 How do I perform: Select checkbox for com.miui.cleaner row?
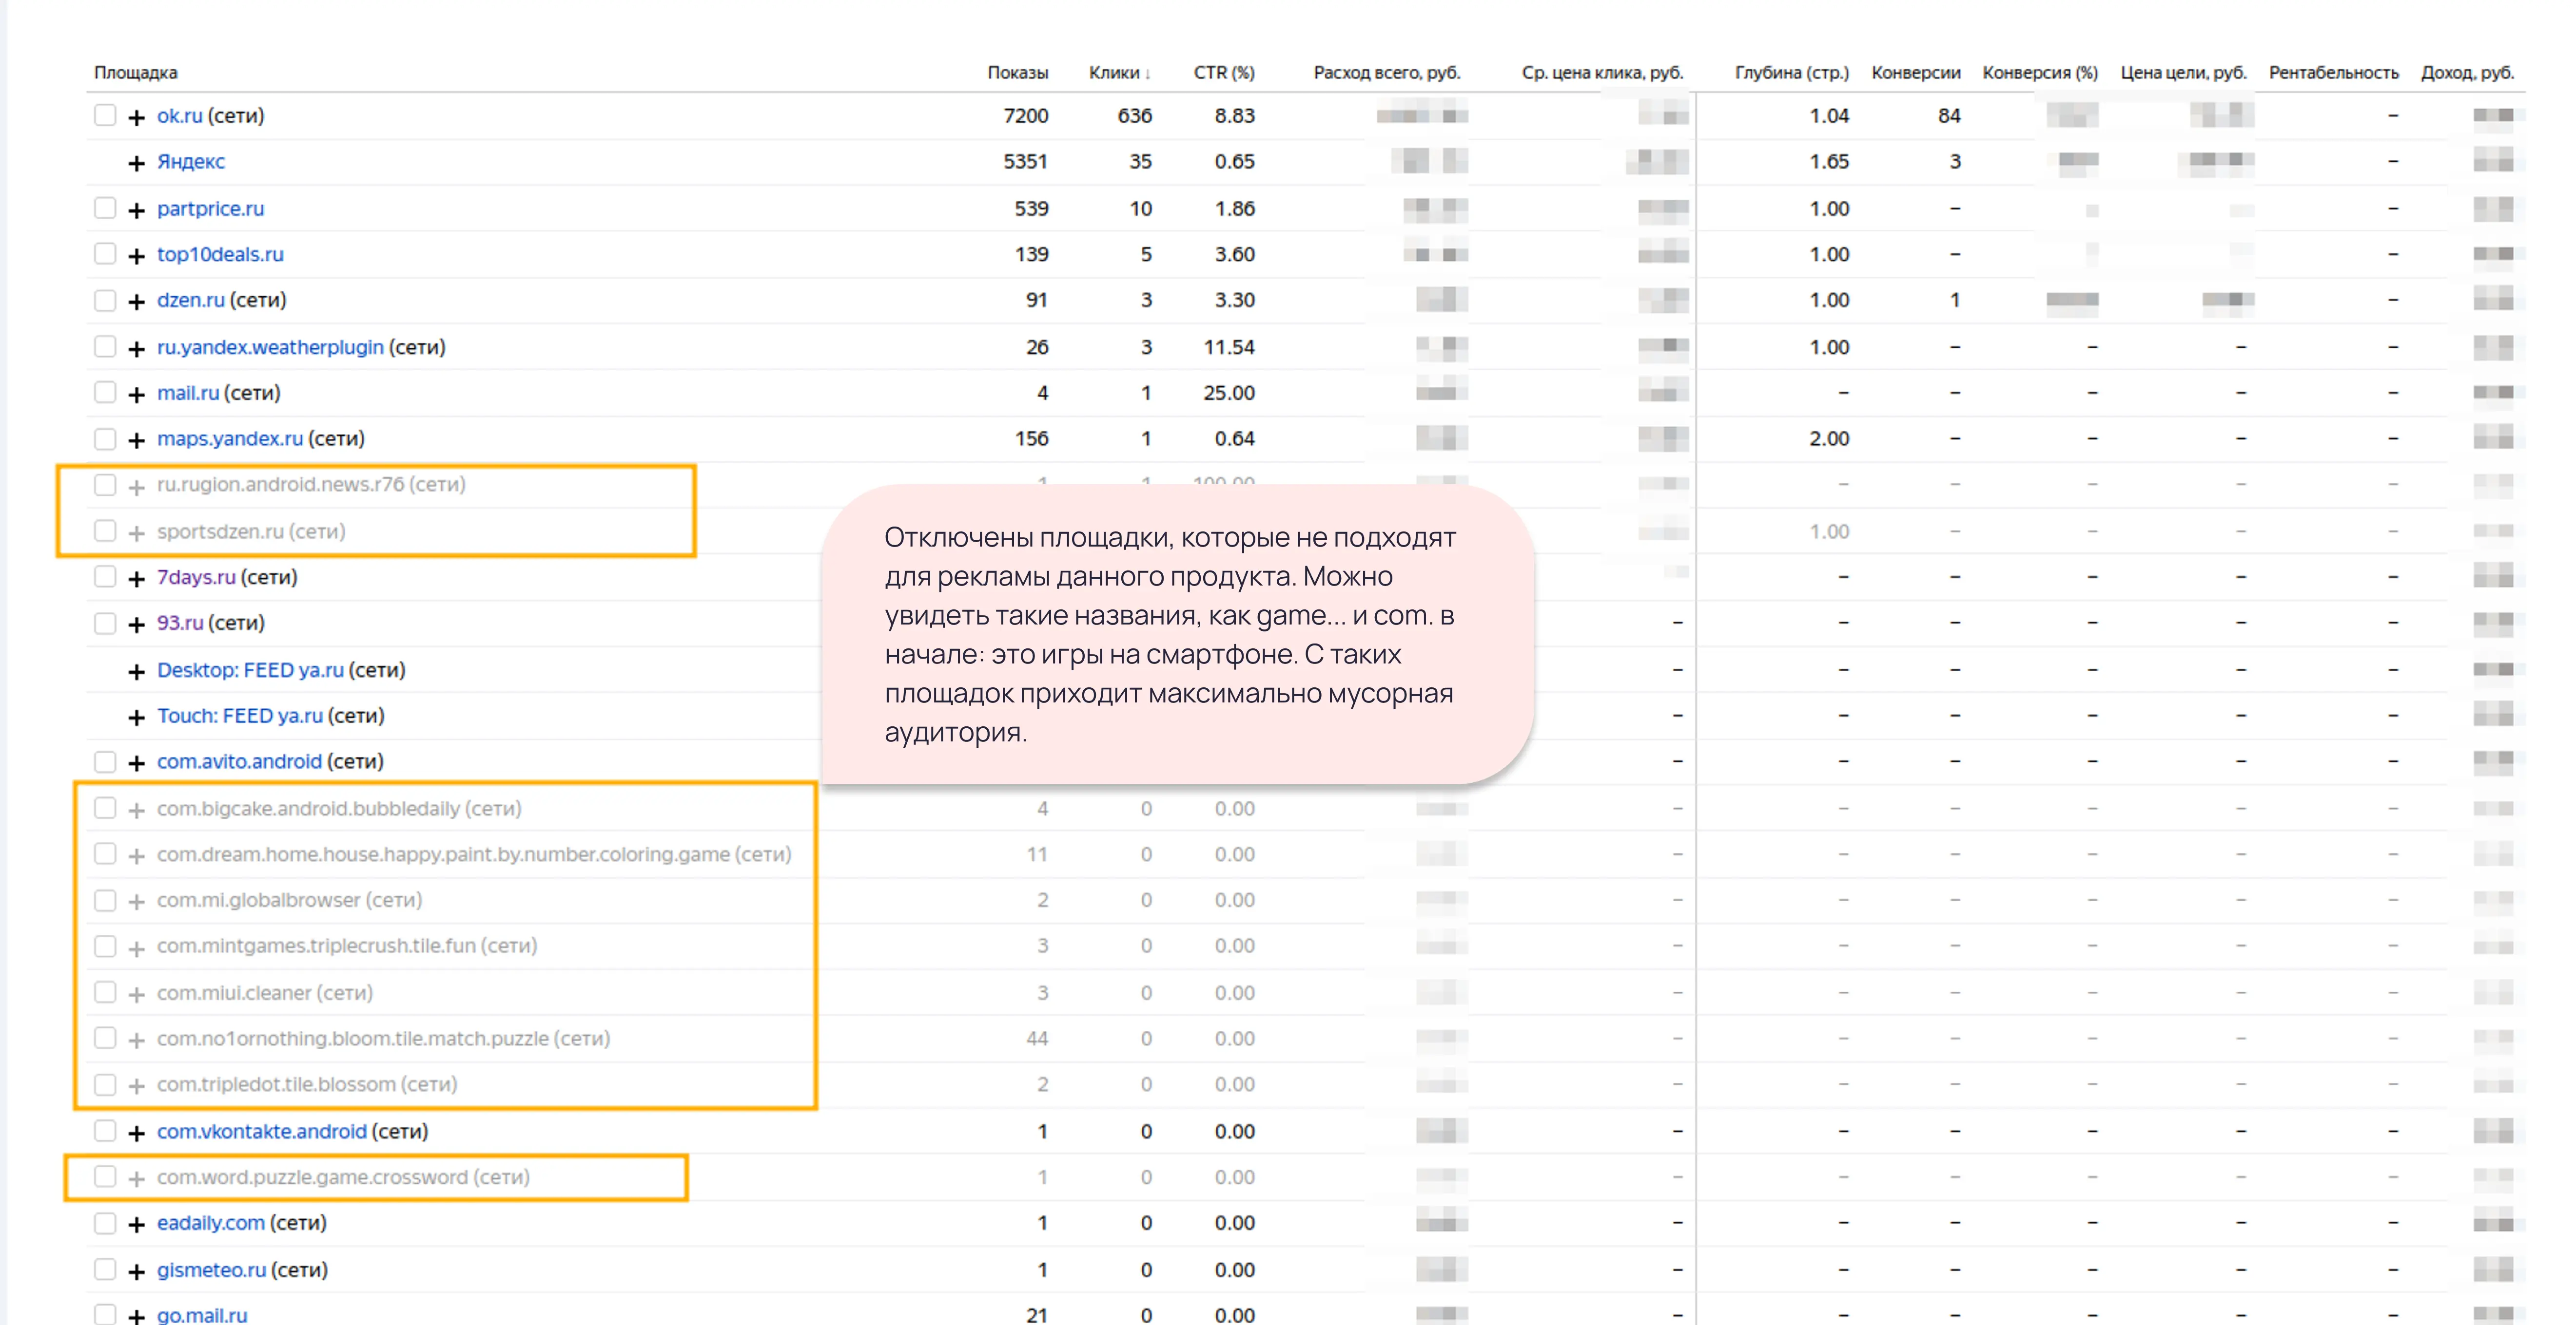point(105,992)
